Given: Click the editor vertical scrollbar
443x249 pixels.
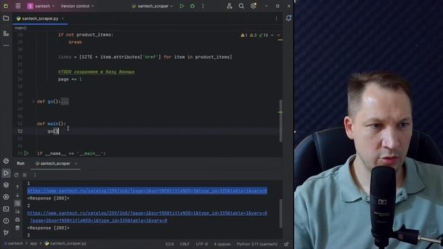Looking at the screenshot, I should (280, 120).
